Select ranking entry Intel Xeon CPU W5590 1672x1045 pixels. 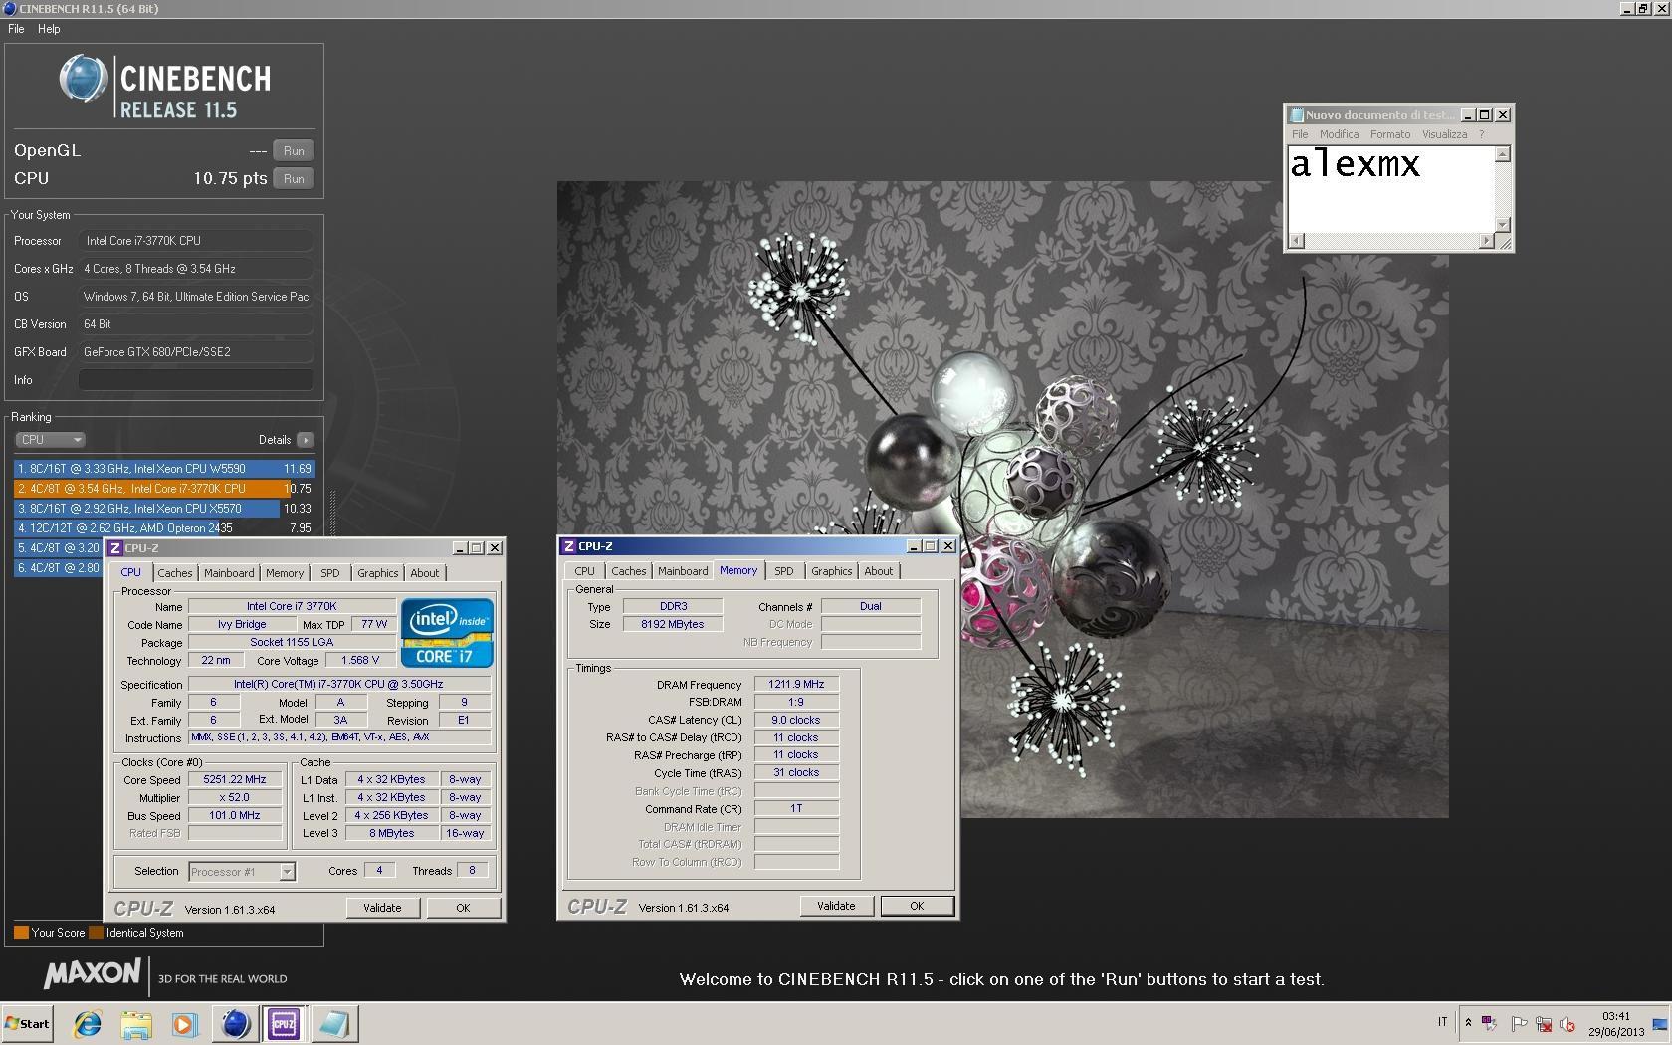tap(164, 469)
